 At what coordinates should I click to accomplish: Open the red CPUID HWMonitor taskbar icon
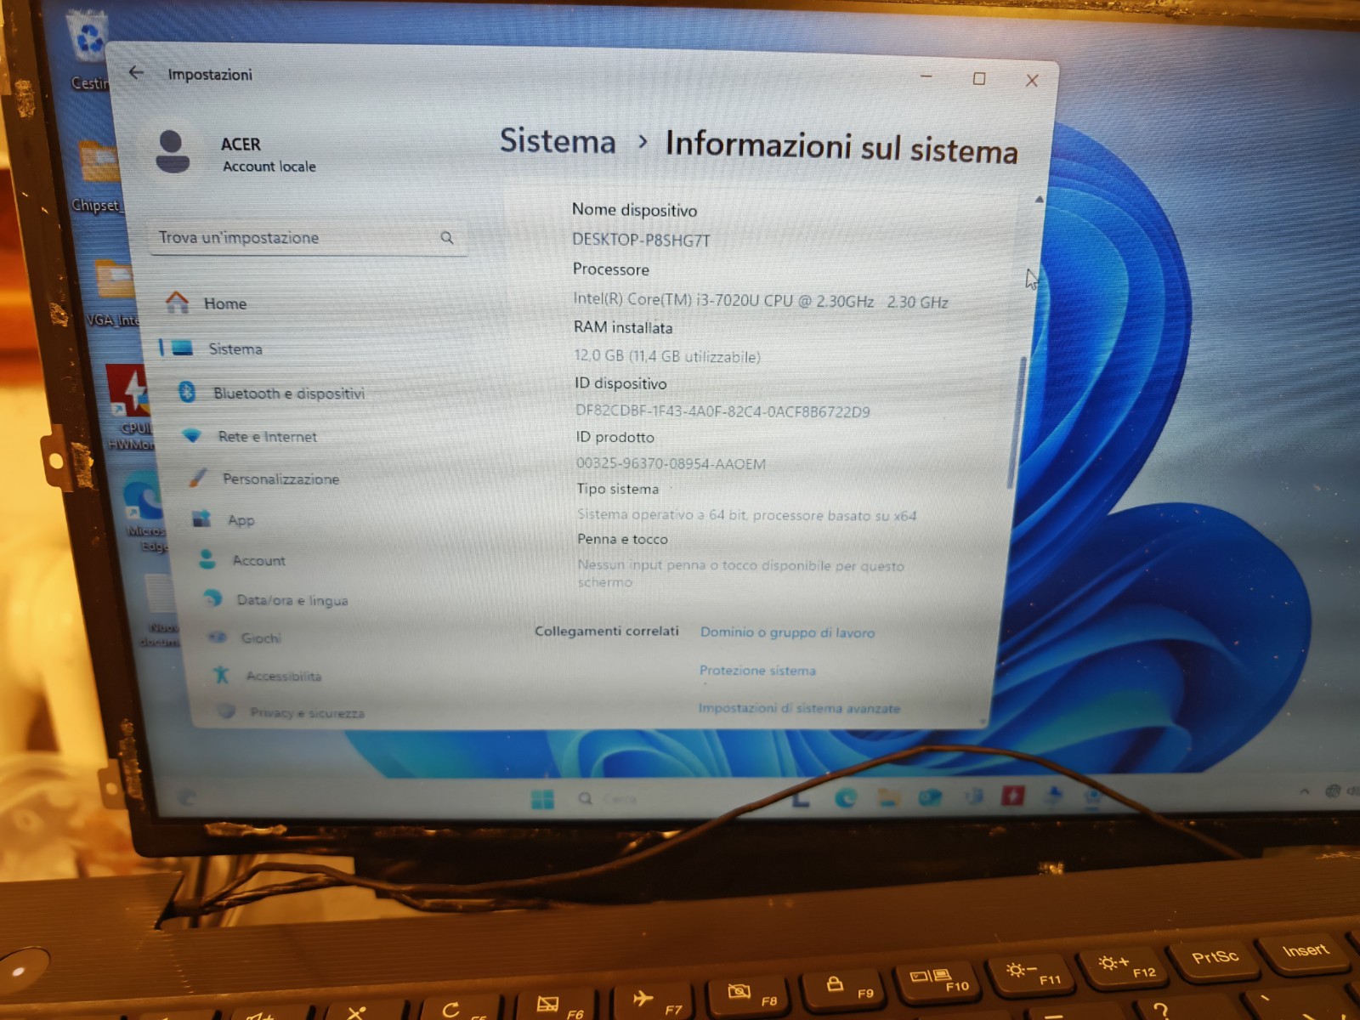[1012, 796]
